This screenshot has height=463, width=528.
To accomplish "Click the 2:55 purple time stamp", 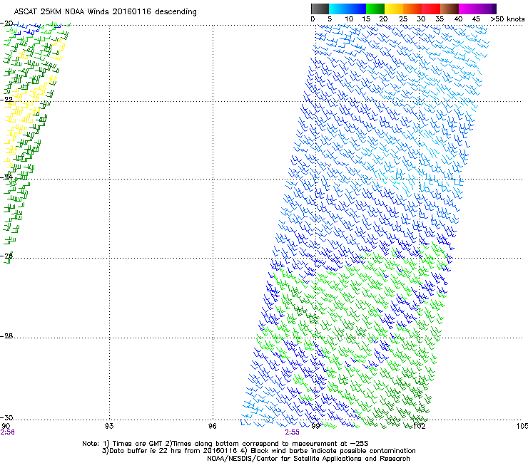I will (292, 432).
